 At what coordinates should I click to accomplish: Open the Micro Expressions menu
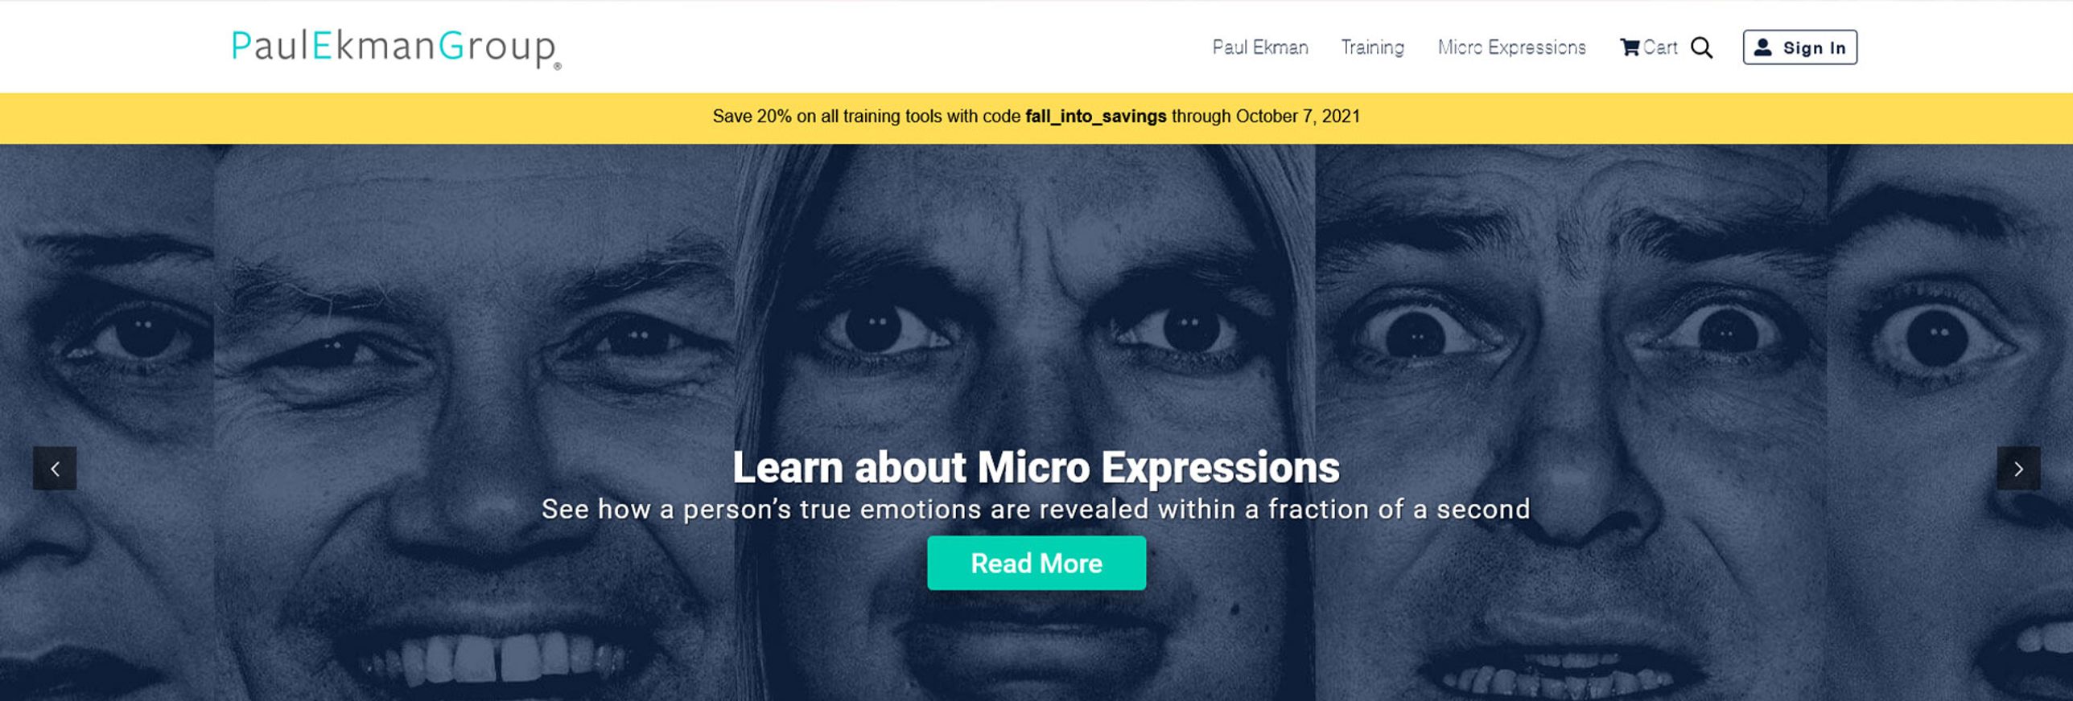1511,47
